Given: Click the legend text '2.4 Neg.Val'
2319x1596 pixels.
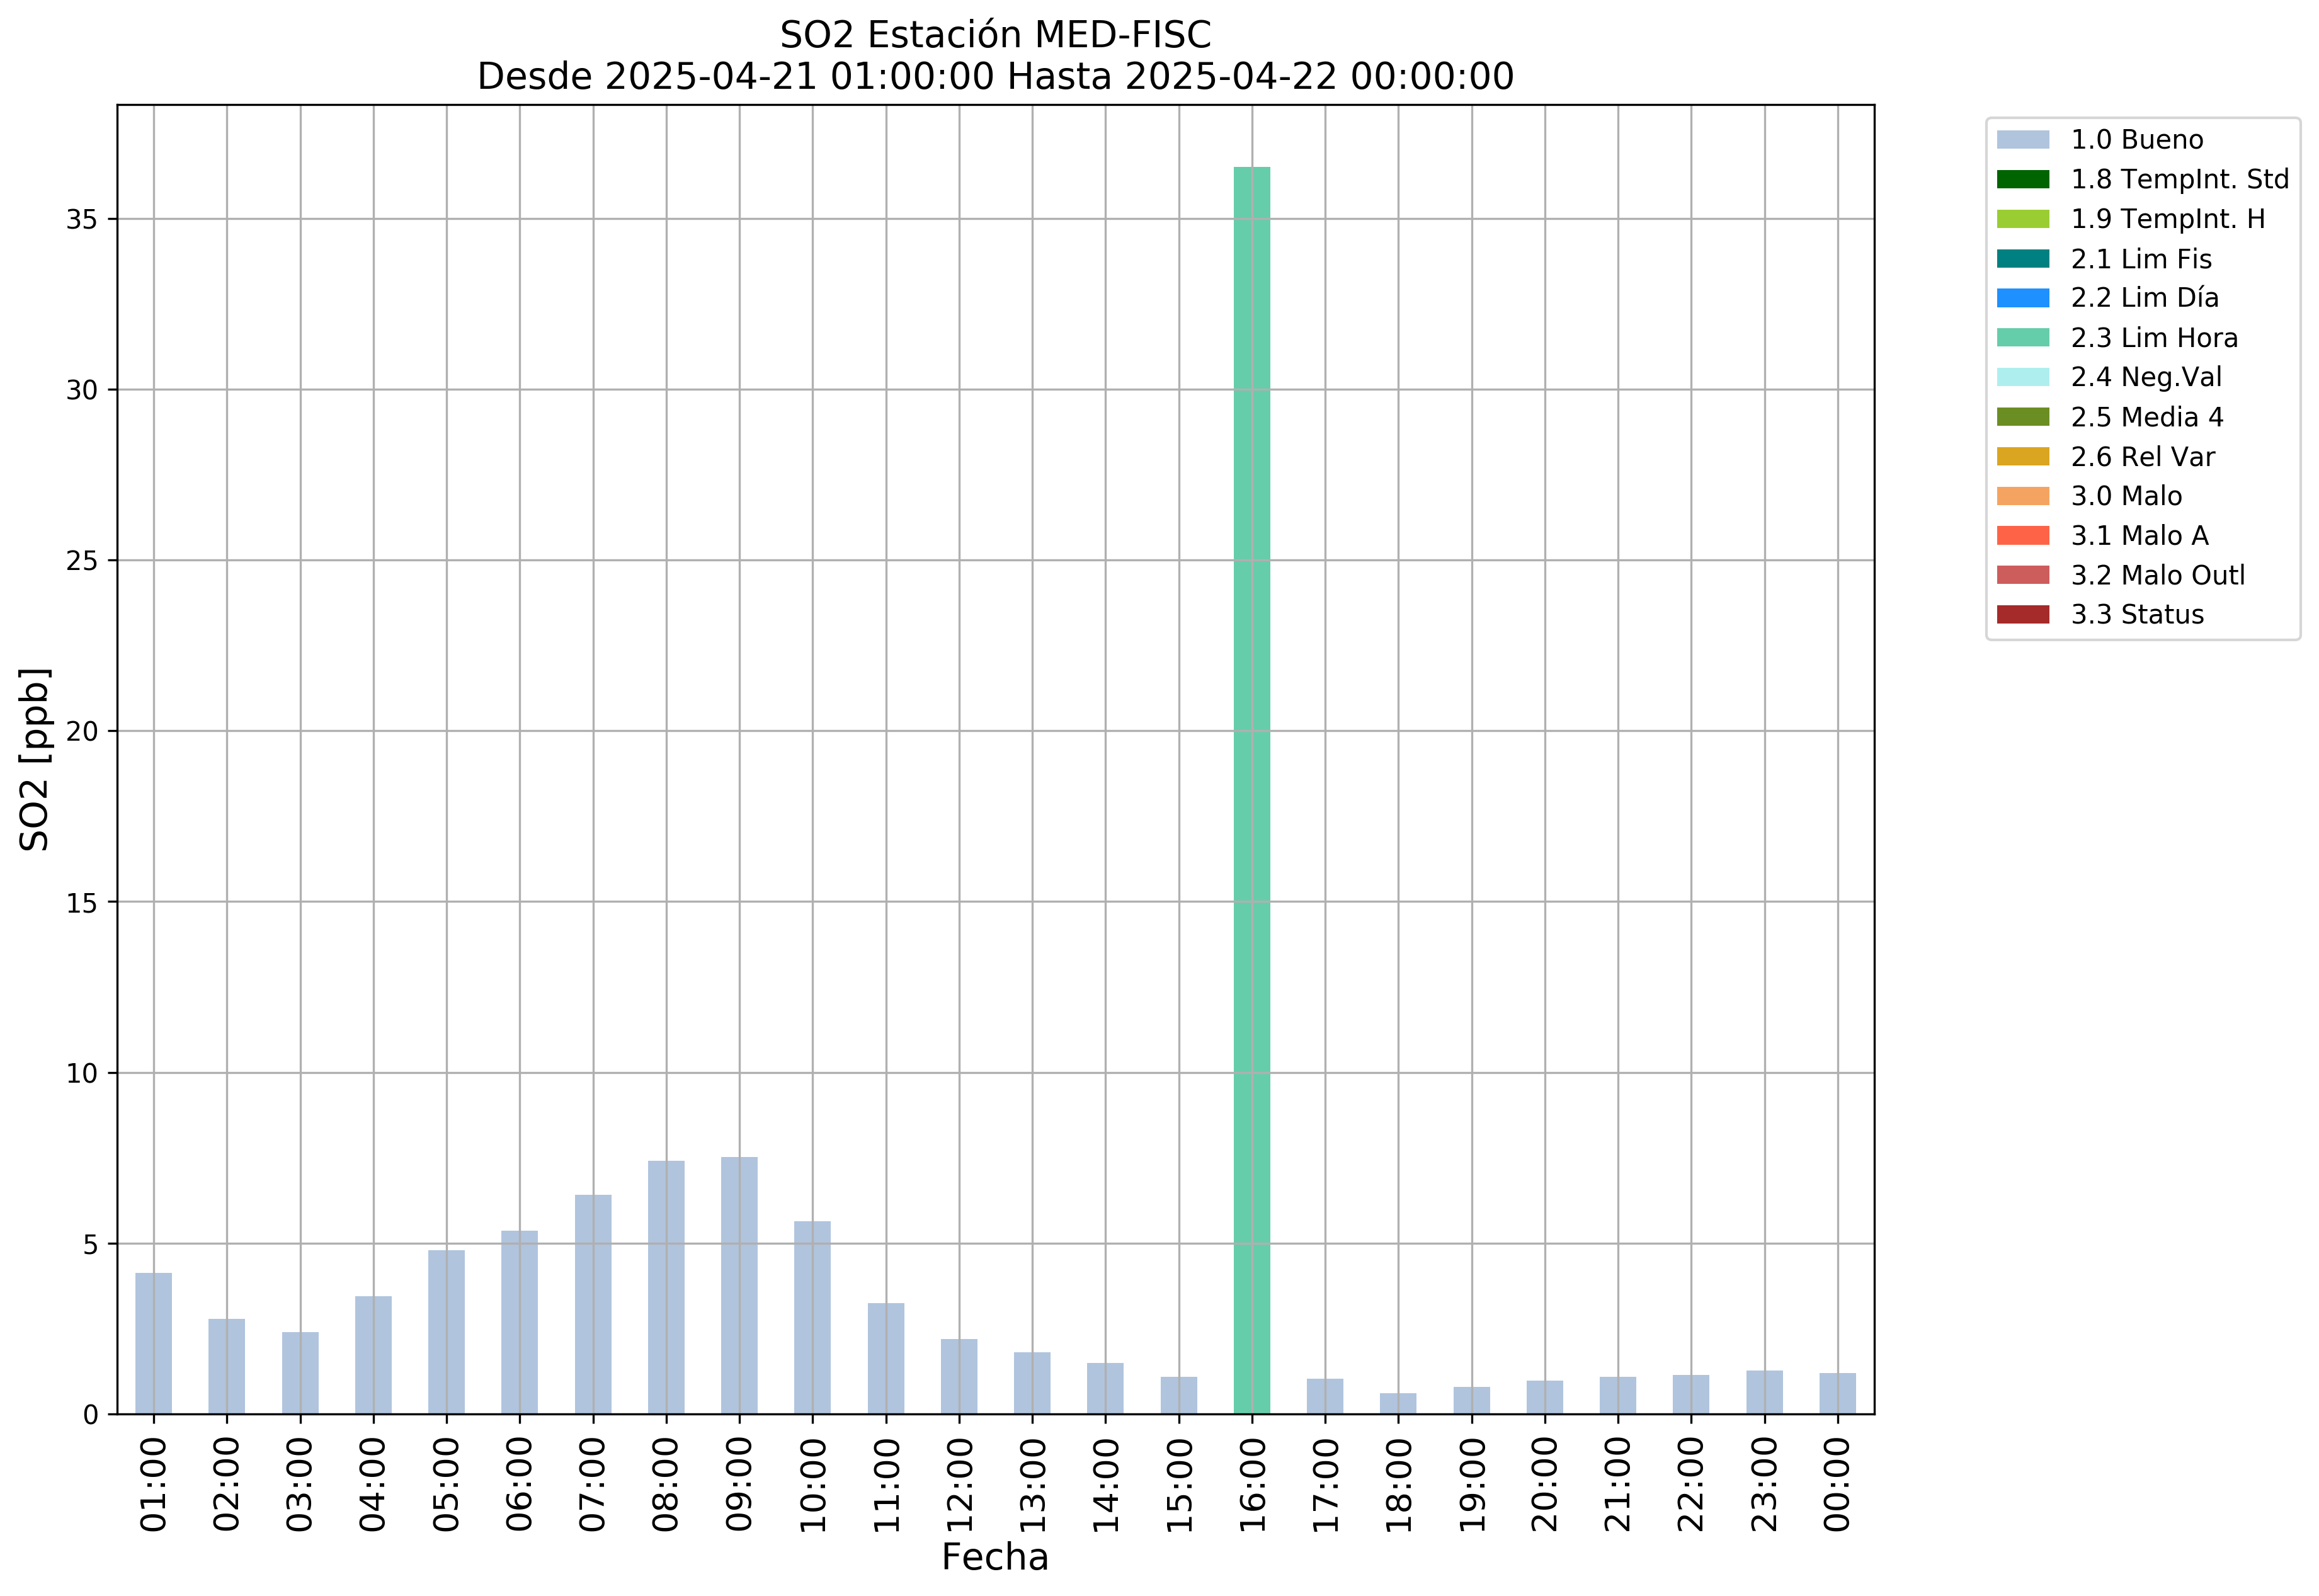Looking at the screenshot, I should [x=2146, y=377].
